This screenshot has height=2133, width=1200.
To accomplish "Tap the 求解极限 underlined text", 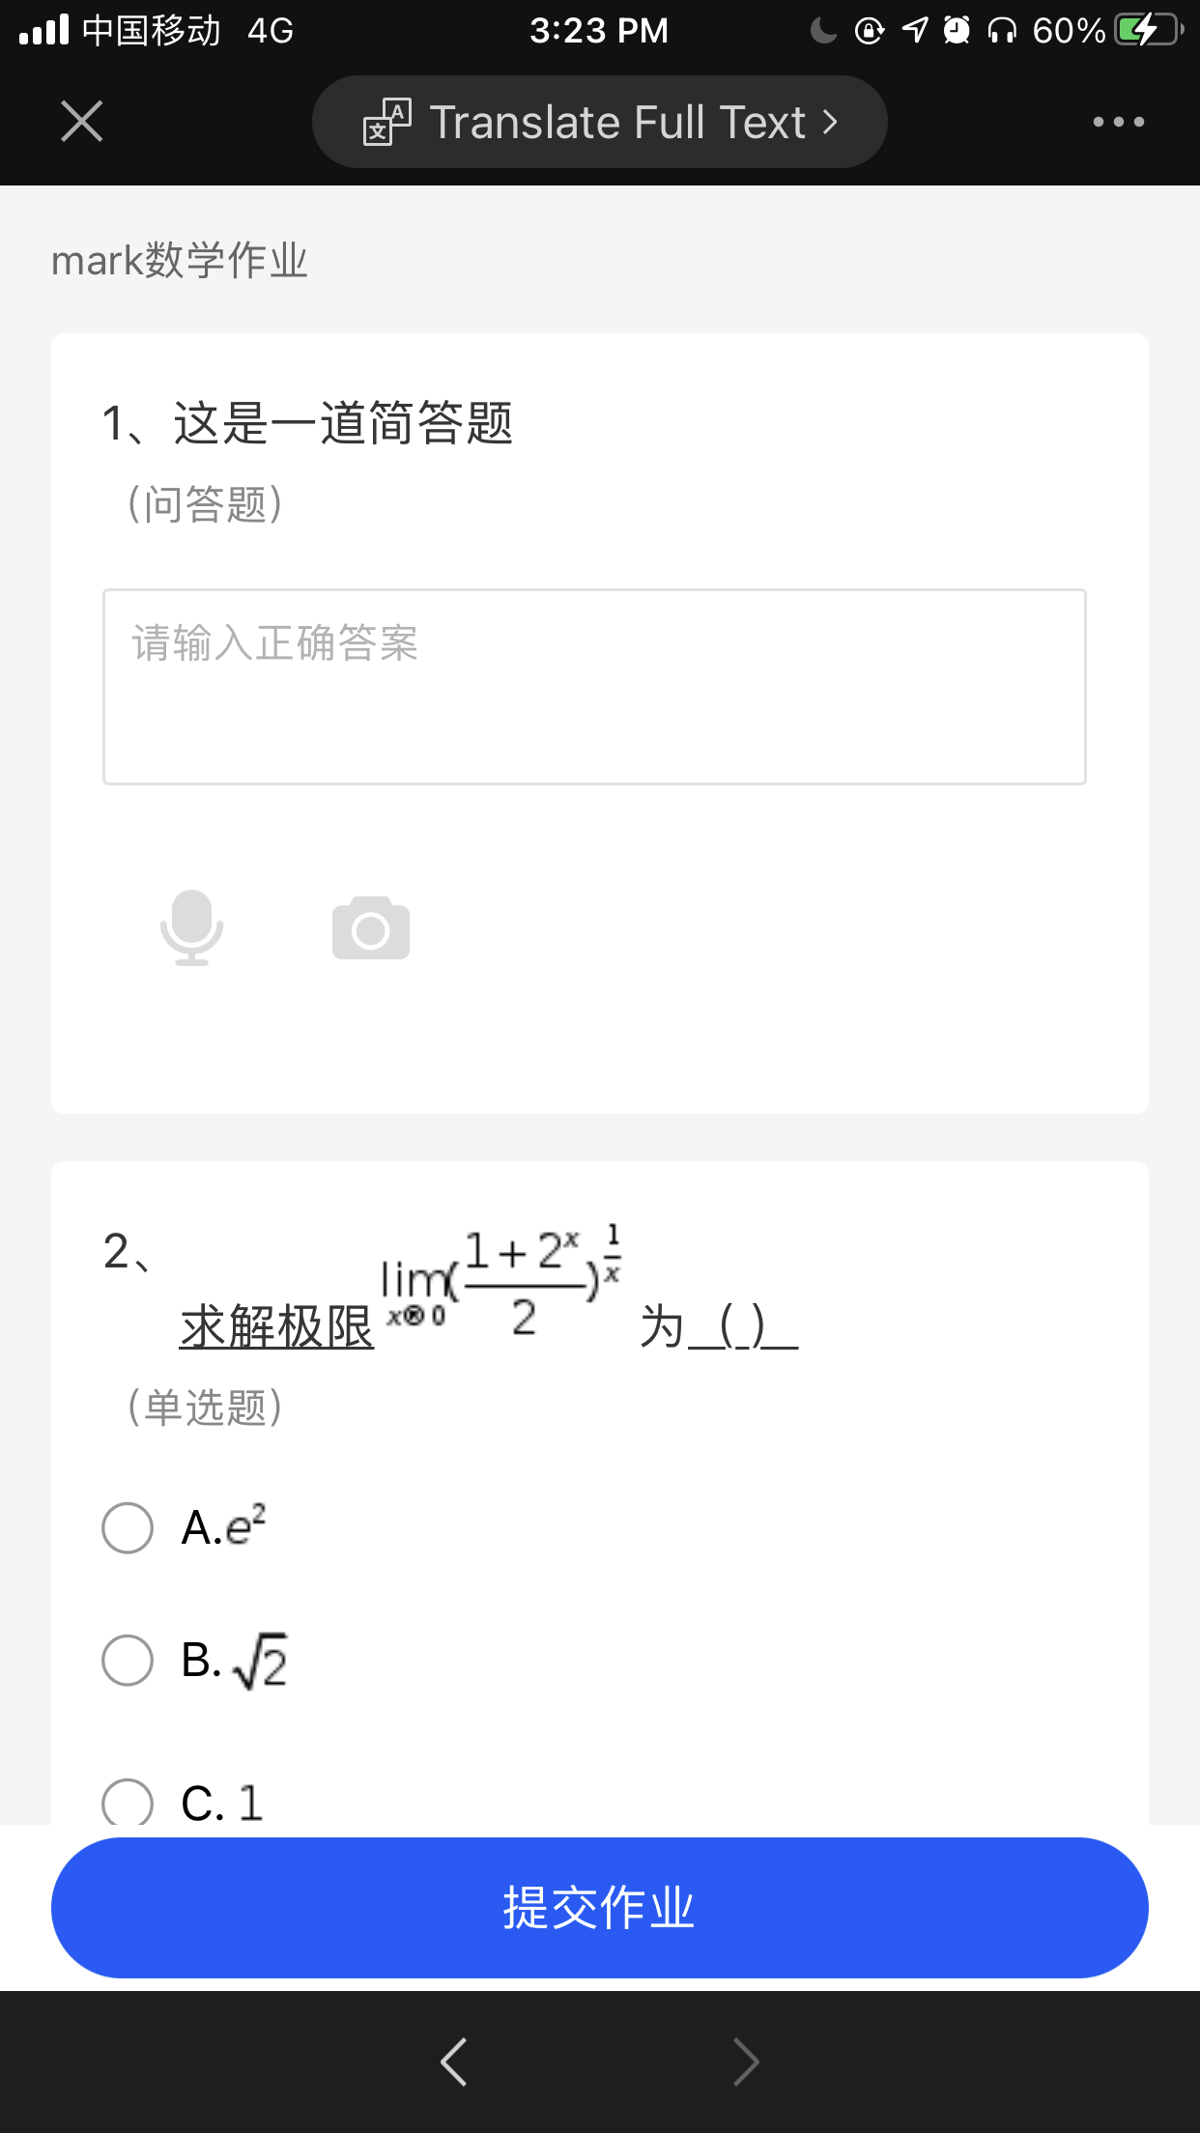I will [276, 1326].
